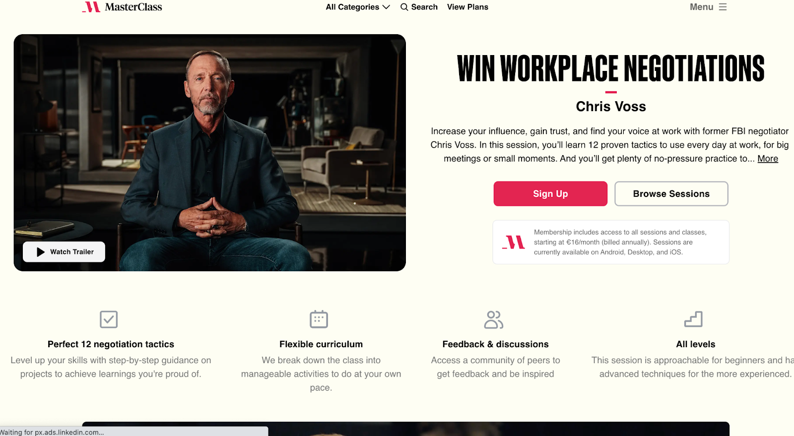Click the checkmark icon above negotiation tactics
The height and width of the screenshot is (436, 794).
pos(109,319)
